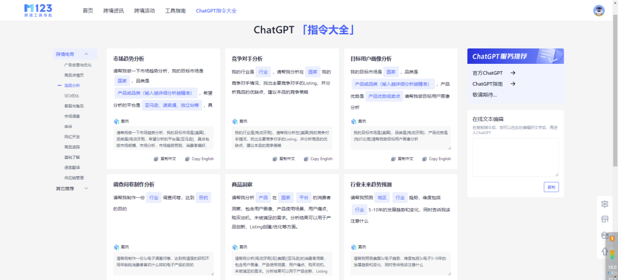Click the graduation cap icon in floating sidebar
618x280 pixels.
(604, 235)
